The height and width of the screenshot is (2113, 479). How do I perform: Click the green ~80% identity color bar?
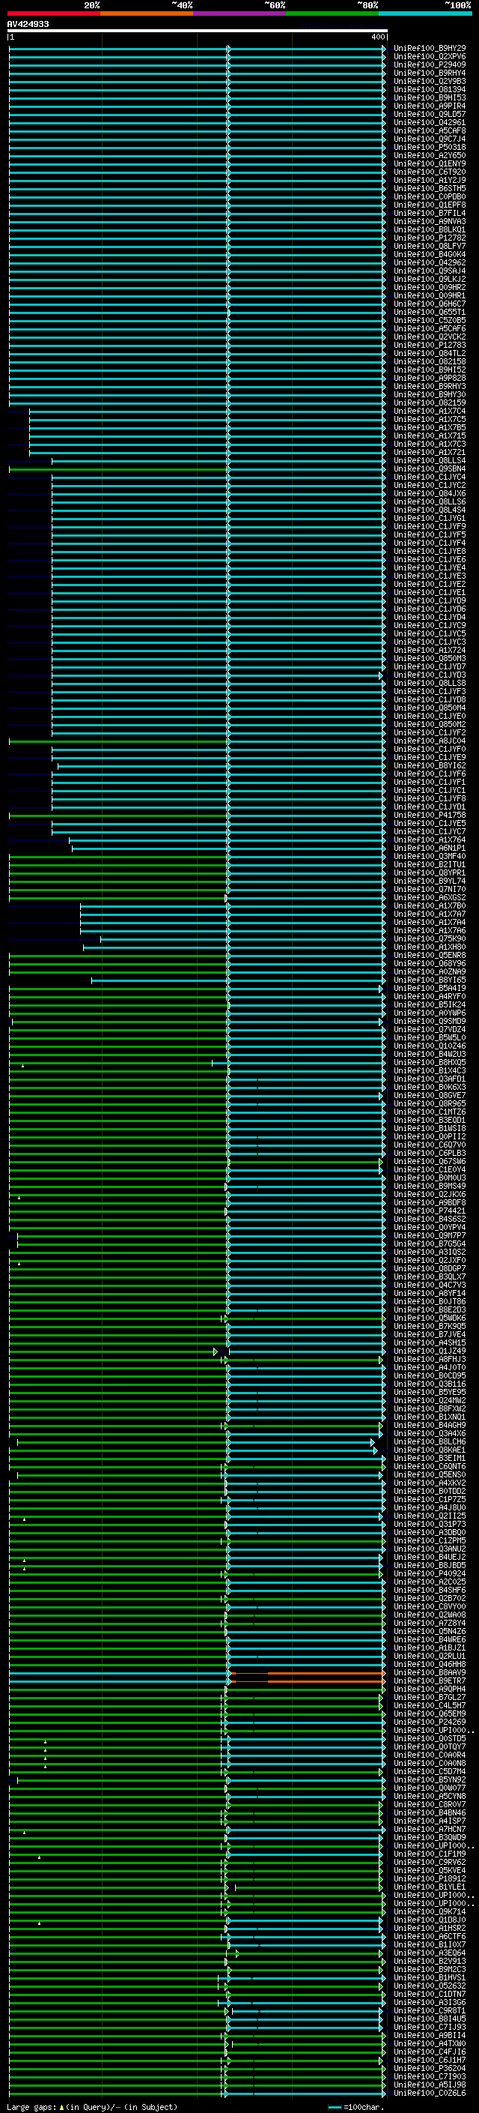[x=332, y=13]
